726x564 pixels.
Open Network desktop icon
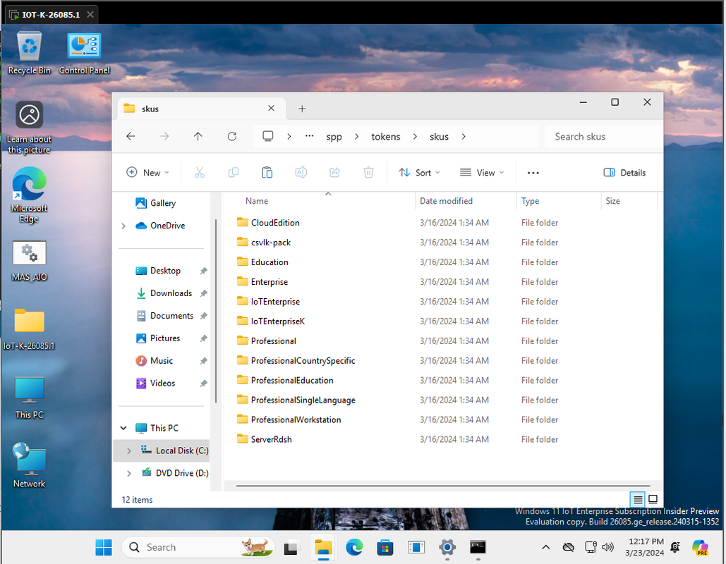29,465
